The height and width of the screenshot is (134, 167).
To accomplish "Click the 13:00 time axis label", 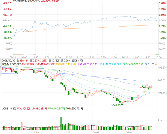I will click(x=91, y=57).
